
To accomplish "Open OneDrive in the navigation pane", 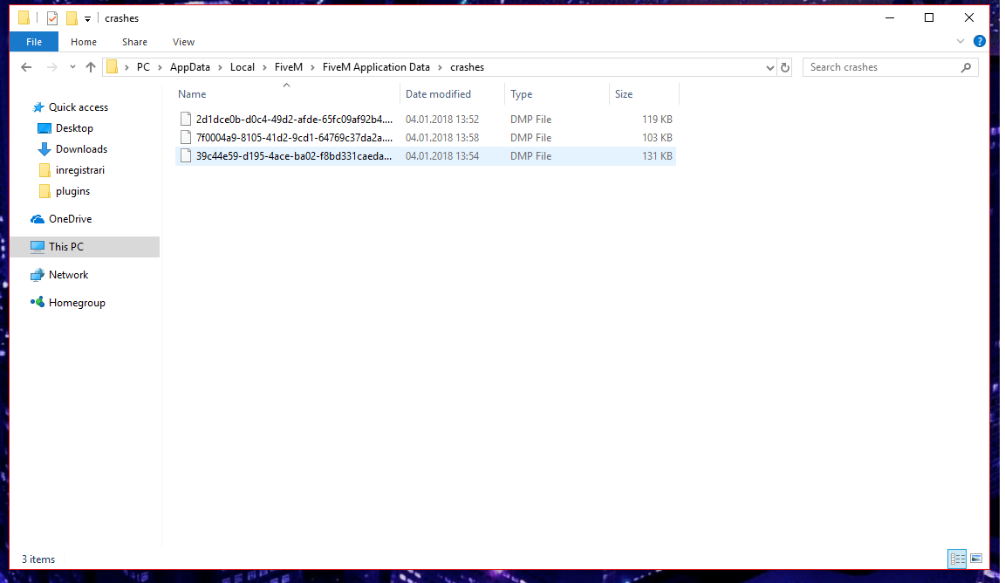I will tap(71, 219).
